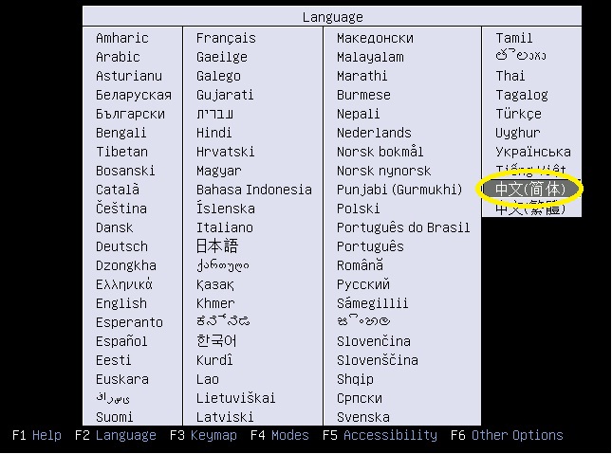Viewport: 612px width, 454px height.
Task: Pick Nederlands from the list
Action: (374, 133)
